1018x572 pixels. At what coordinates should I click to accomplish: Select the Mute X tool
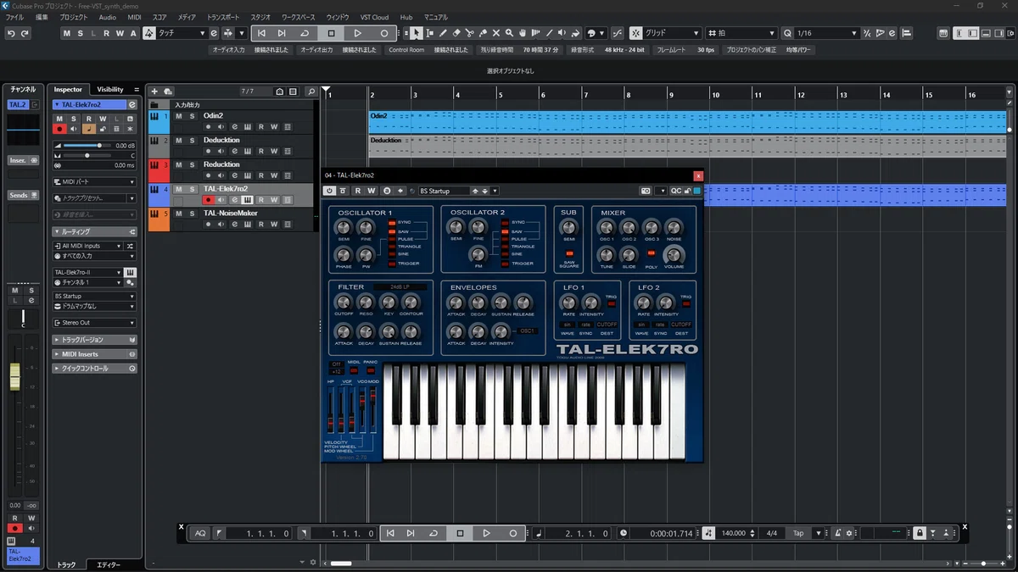click(x=496, y=33)
